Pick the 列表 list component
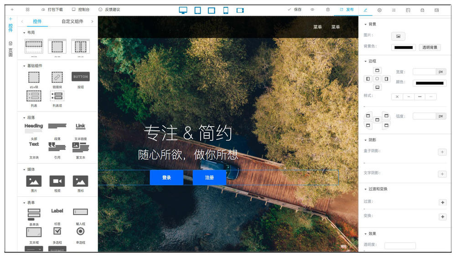The height and width of the screenshot is (257, 456). [x=34, y=96]
